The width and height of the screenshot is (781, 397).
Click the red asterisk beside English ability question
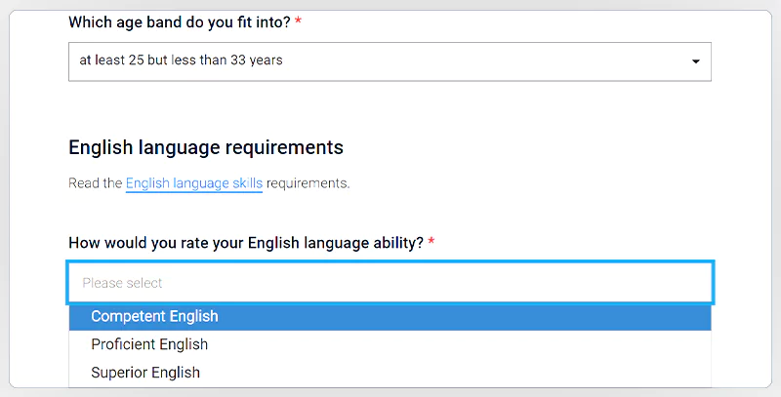coord(431,242)
